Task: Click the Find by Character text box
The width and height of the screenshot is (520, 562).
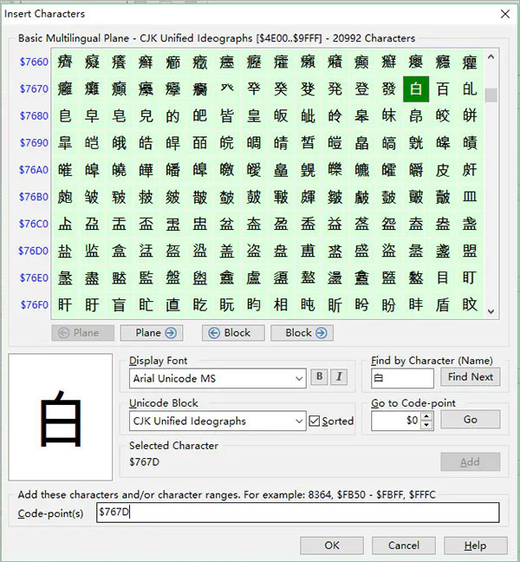Action: click(402, 378)
